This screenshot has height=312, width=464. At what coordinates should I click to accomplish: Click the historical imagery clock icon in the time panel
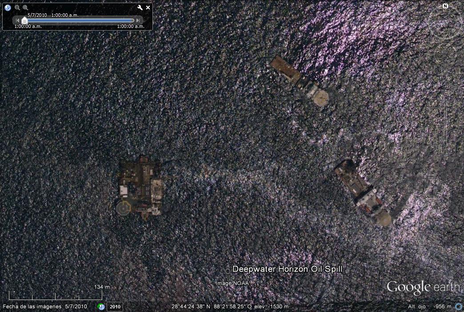click(8, 8)
